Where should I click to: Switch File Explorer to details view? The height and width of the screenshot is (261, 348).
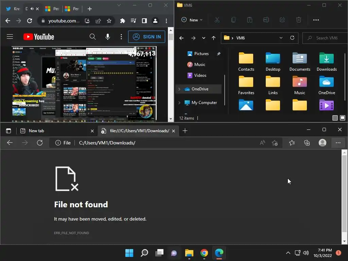point(335,118)
